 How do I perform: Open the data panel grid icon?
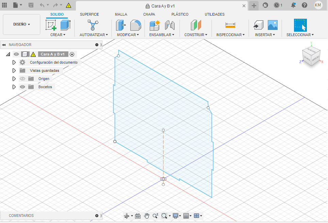point(4,5)
